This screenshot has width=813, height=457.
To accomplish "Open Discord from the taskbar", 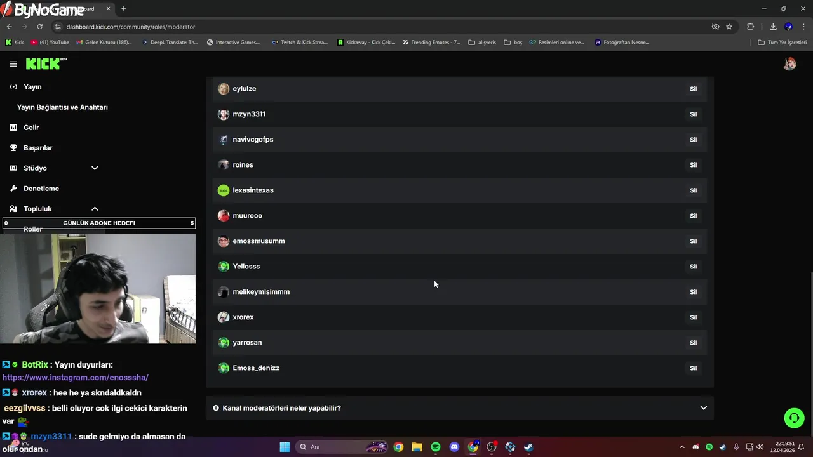I will [x=454, y=447].
